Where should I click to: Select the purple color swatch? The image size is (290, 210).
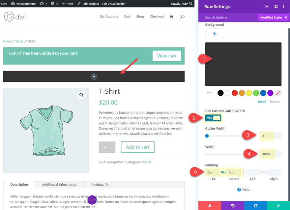tap(270, 93)
